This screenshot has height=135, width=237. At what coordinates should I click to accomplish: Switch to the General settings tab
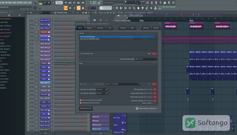[x=100, y=28]
